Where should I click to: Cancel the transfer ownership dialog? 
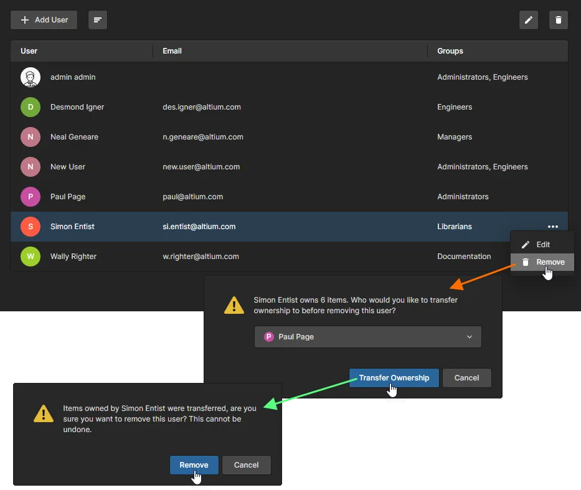467,377
